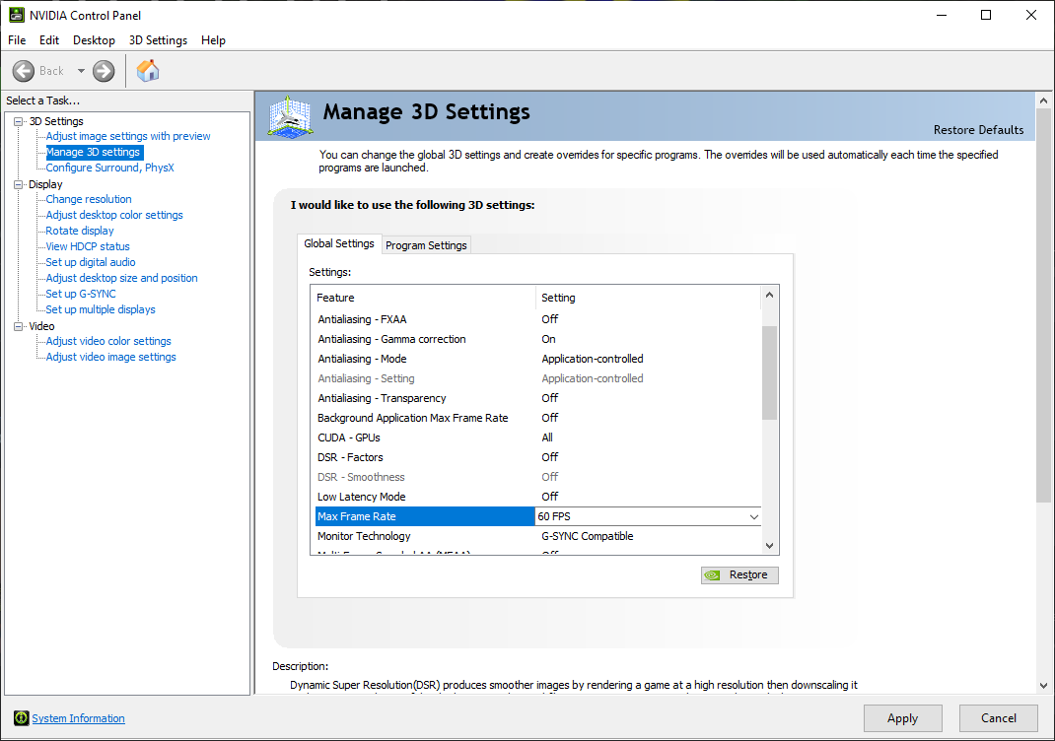
Task: Click the Restore button with NVIDIA logo
Action: (739, 574)
